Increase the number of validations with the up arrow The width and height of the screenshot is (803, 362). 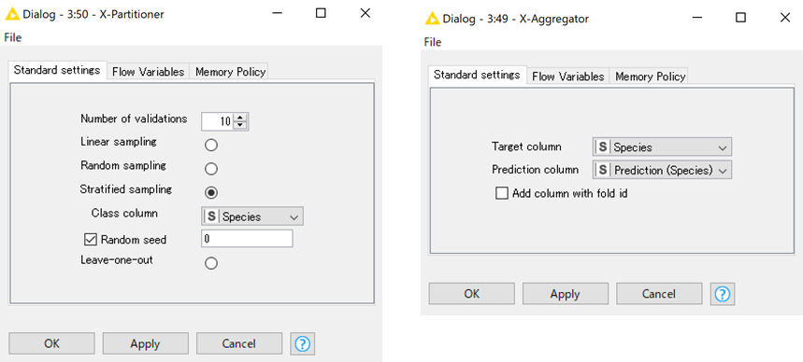(240, 118)
